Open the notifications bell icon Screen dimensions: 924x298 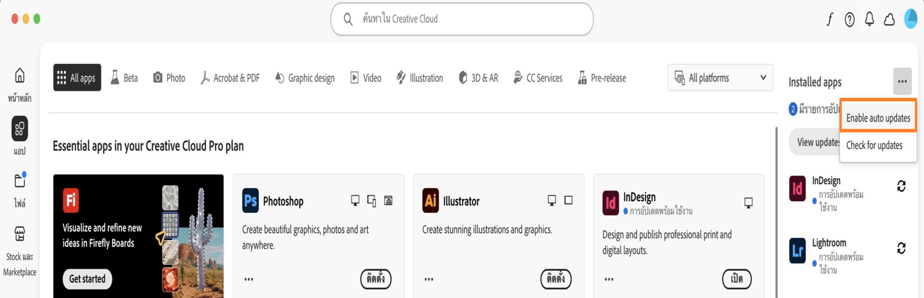[869, 19]
